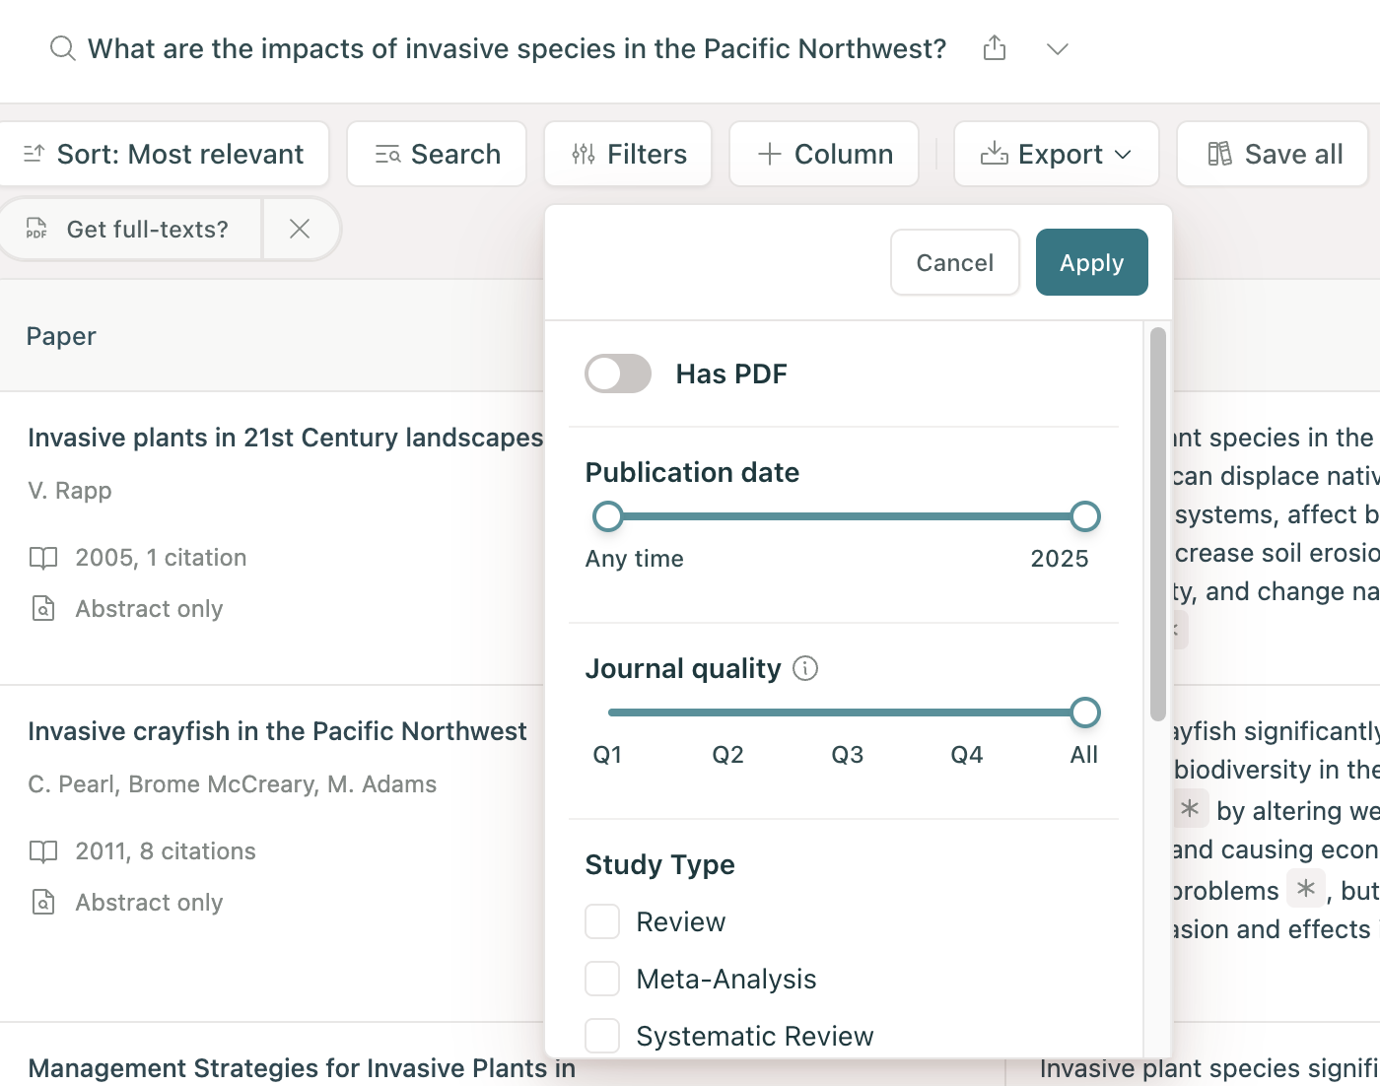
Task: Open the Export dropdown
Action: [1056, 155]
